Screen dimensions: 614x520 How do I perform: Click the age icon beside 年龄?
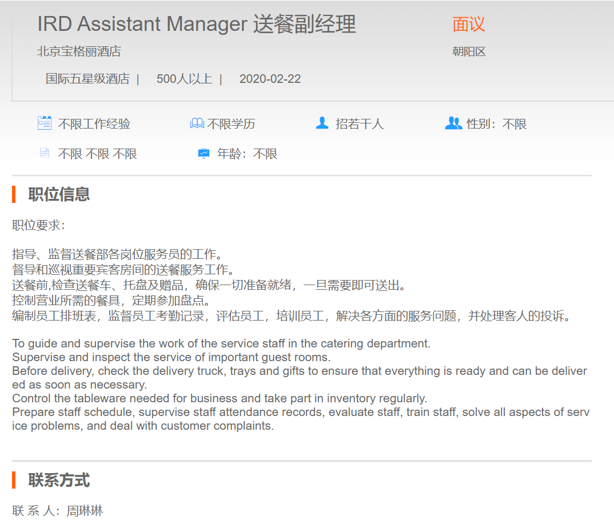(x=204, y=153)
